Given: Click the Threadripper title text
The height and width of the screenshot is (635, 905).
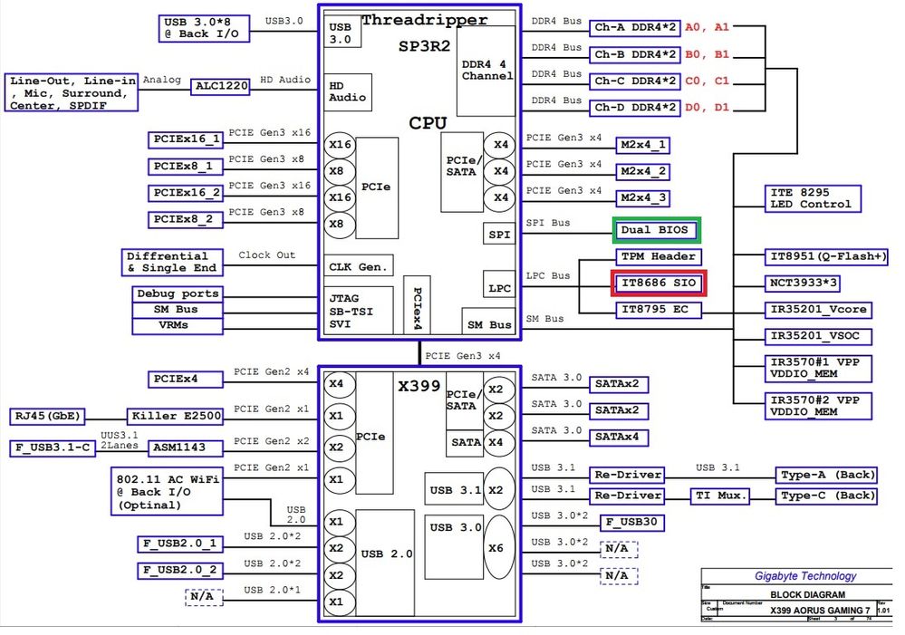Looking at the screenshot, I should click(425, 20).
